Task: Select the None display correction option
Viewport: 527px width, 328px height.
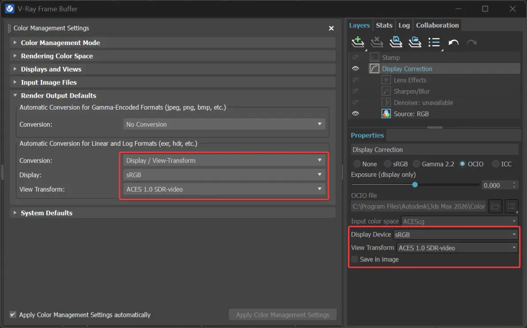Action: tap(357, 164)
